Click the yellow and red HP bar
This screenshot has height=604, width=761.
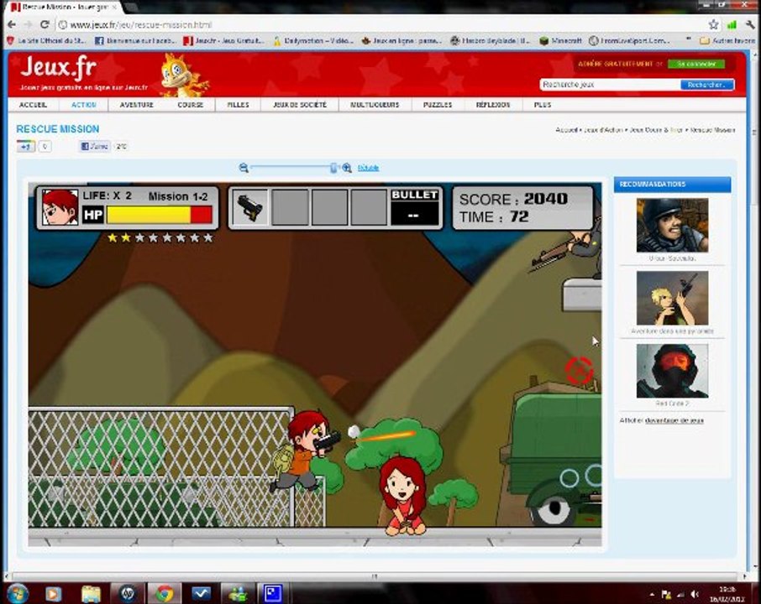[x=160, y=215]
